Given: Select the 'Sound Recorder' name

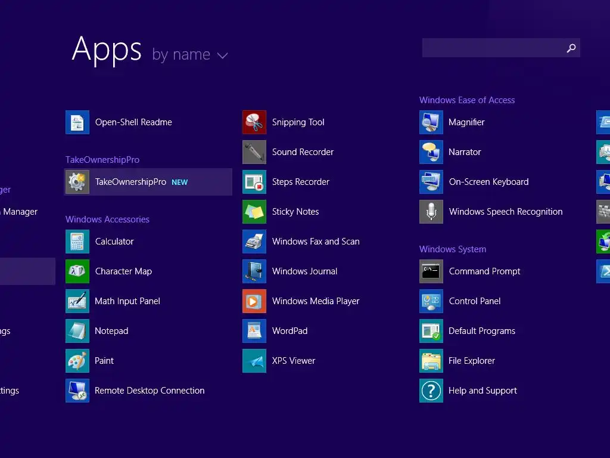Looking at the screenshot, I should point(303,152).
